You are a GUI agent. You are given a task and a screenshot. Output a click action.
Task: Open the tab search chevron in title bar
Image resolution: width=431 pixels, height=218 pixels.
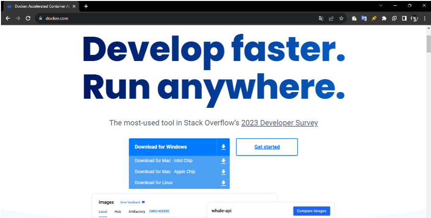[x=381, y=5]
